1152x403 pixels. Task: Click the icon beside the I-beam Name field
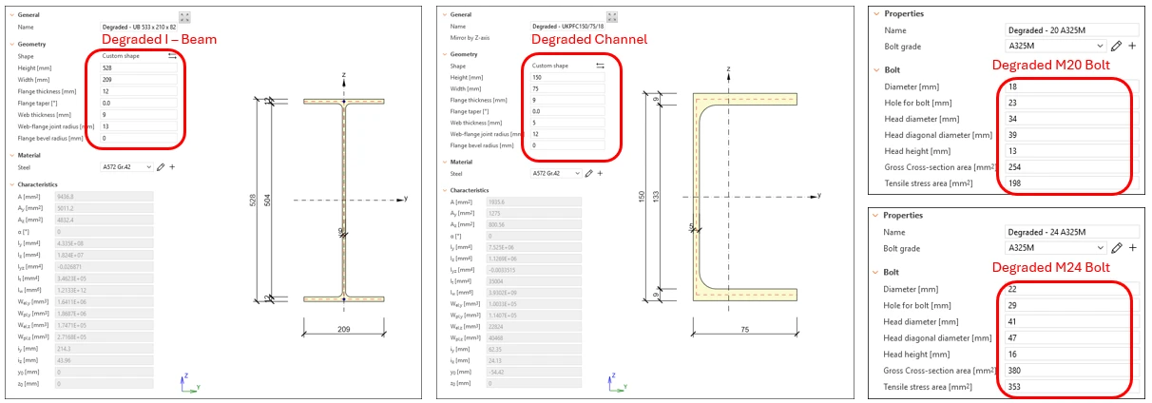tap(184, 17)
